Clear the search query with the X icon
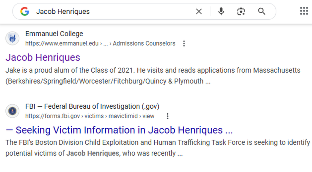Viewport: 312px width, 172px height. coord(199,11)
